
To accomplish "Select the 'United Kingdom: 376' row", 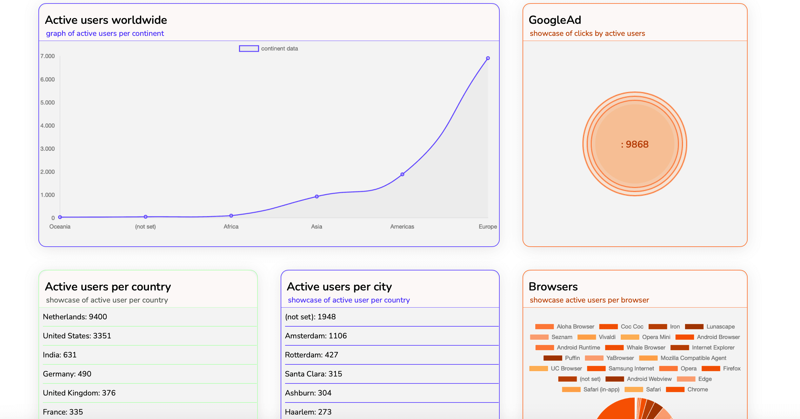I will (x=150, y=393).
